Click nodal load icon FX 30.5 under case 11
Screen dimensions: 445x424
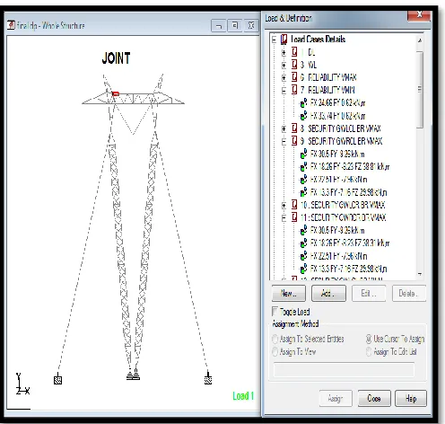pos(303,230)
